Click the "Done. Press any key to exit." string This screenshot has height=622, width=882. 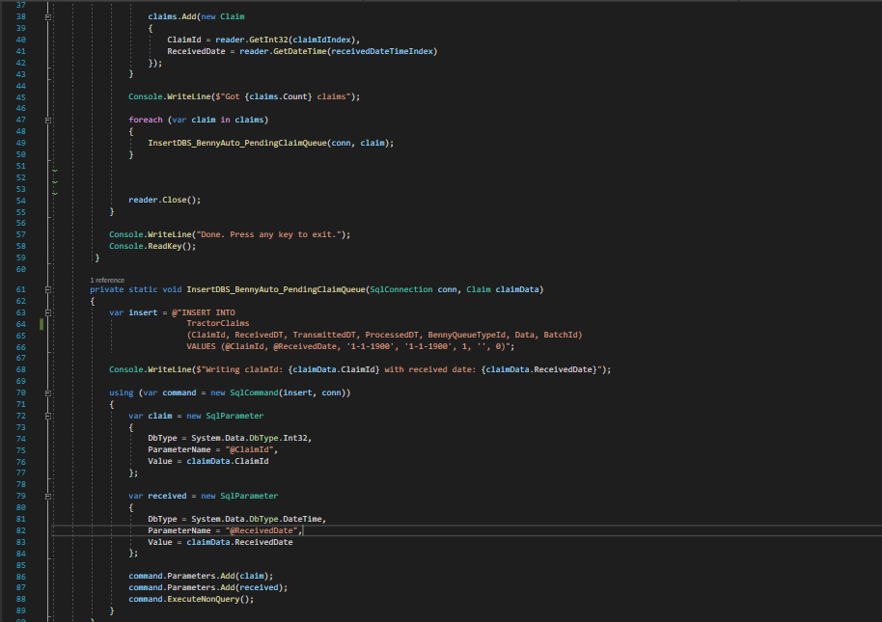coord(269,234)
